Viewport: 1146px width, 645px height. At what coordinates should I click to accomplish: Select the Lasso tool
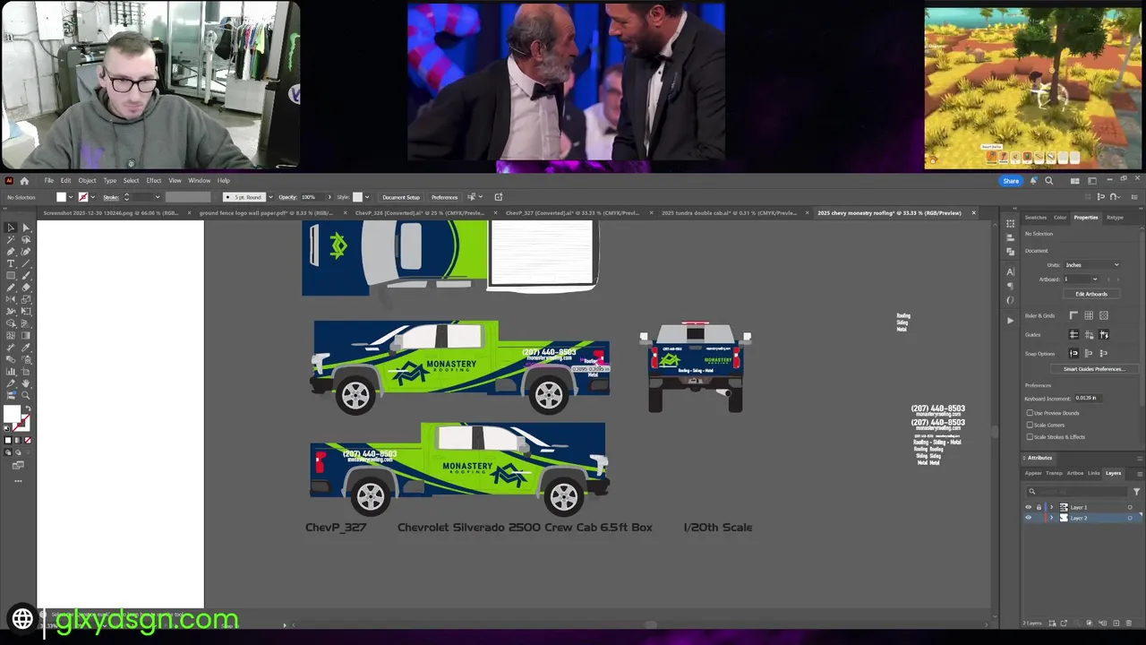(x=26, y=240)
